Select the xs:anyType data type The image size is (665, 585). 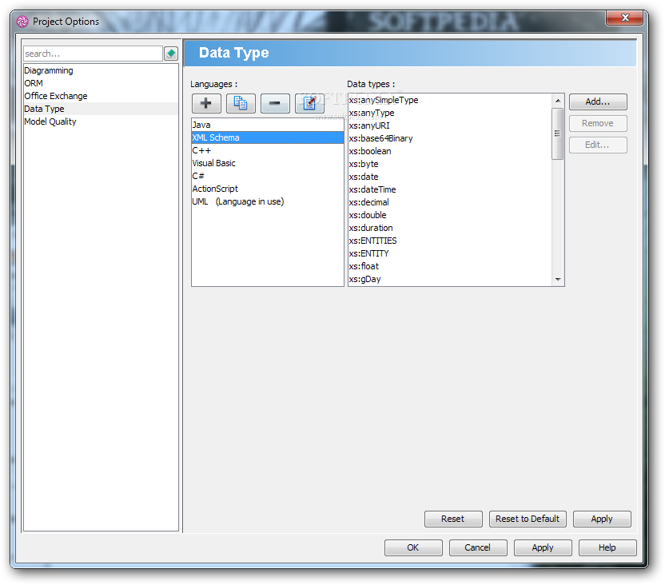(449, 113)
